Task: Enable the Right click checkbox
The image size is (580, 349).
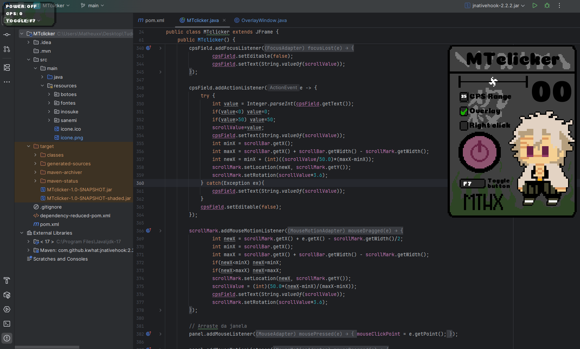Action: pos(464,126)
